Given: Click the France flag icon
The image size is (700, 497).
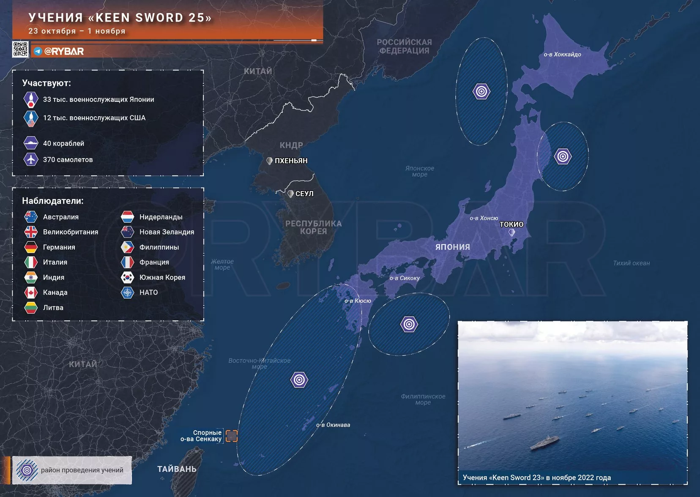Looking at the screenshot, I should [x=127, y=262].
